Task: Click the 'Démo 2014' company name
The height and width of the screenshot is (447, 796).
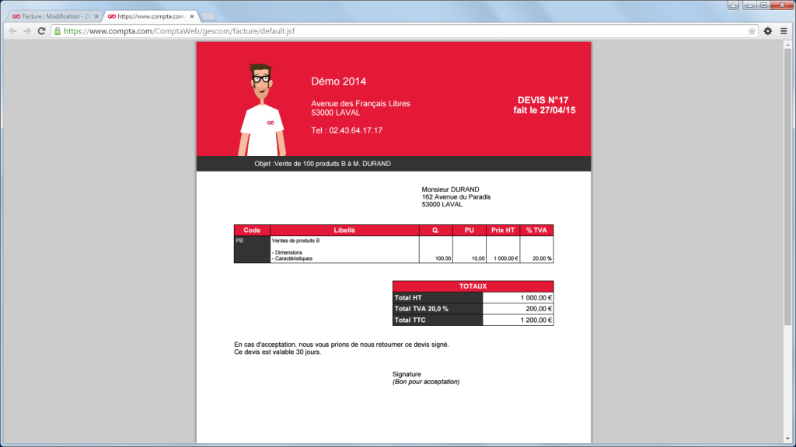Action: [x=339, y=81]
